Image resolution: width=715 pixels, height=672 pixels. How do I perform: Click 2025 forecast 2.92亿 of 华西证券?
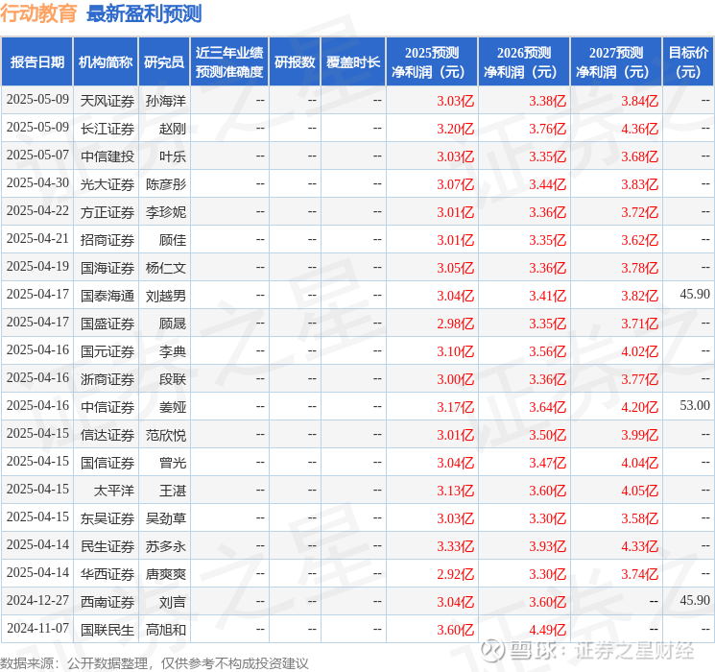click(456, 574)
